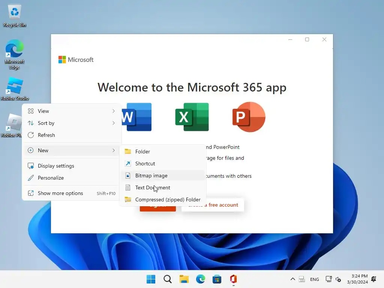Open the Recycle Bin desktop icon
This screenshot has width=384, height=288.
(15, 16)
